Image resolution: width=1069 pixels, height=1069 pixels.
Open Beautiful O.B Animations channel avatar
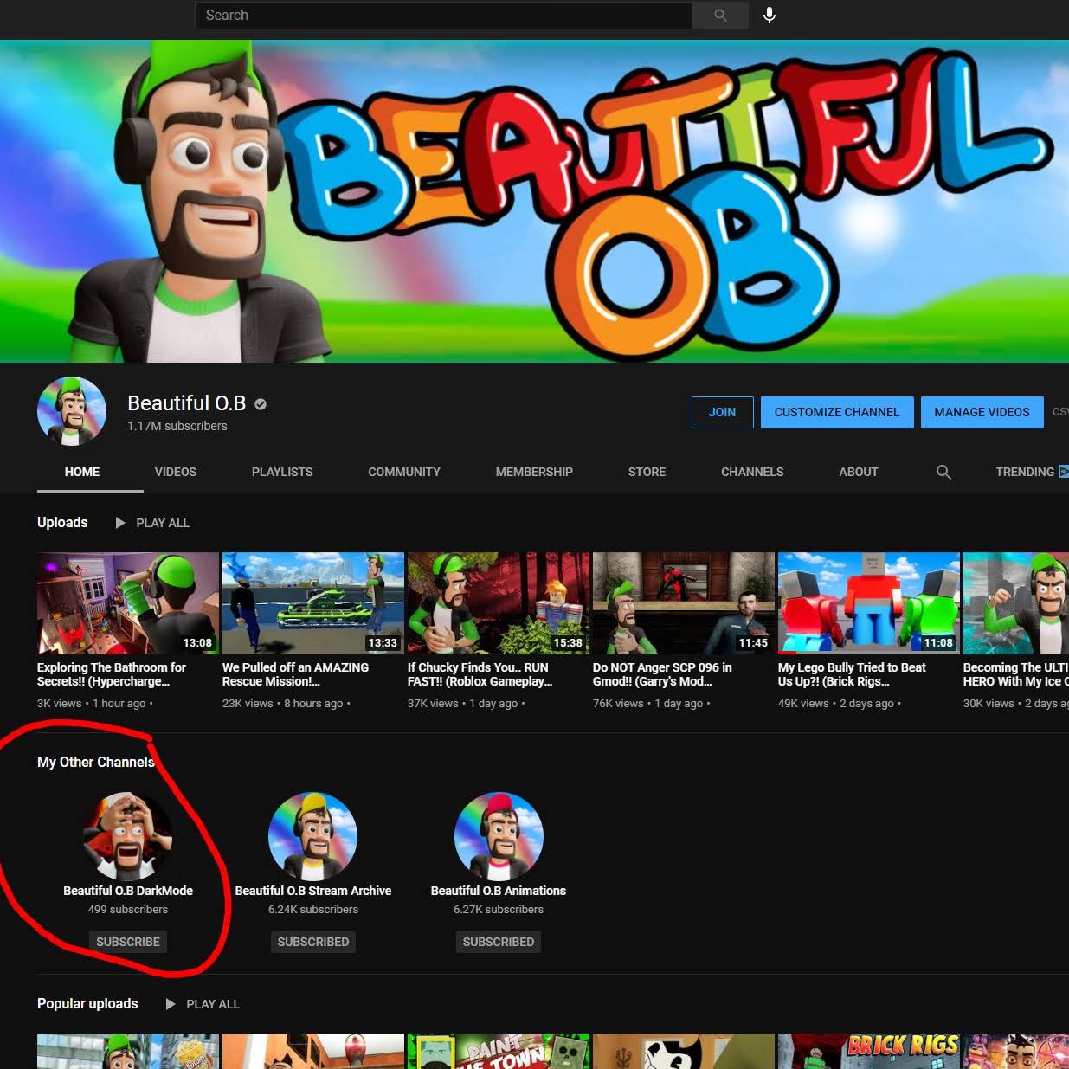(x=499, y=836)
